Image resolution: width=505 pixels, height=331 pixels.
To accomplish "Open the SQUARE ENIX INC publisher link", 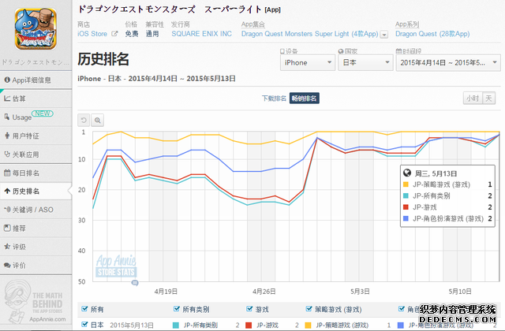I will point(202,33).
